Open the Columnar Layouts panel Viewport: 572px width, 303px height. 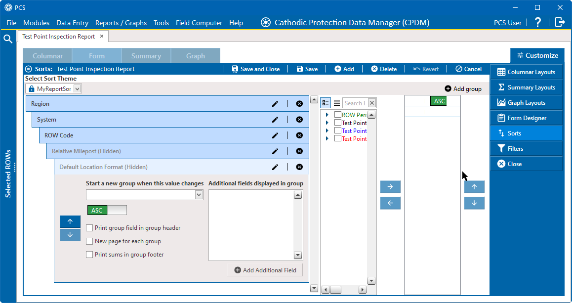pos(526,72)
